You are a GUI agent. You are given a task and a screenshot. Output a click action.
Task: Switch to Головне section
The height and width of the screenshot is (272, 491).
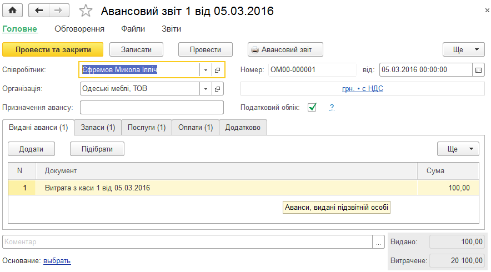point(20,29)
